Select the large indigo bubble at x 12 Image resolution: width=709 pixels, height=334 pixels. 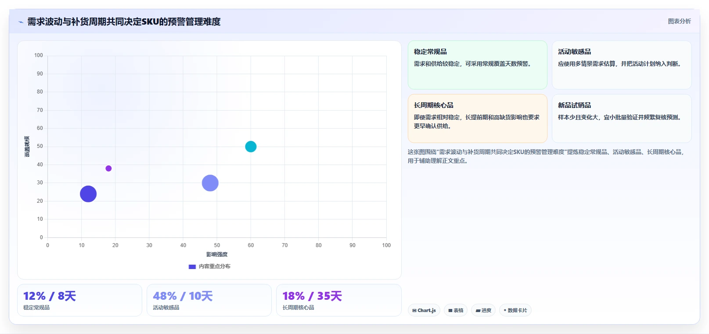point(88,194)
